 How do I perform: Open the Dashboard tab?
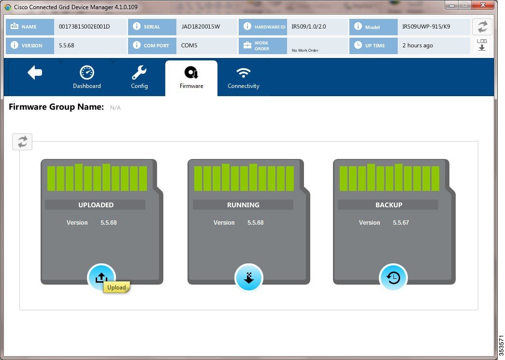coord(87,78)
